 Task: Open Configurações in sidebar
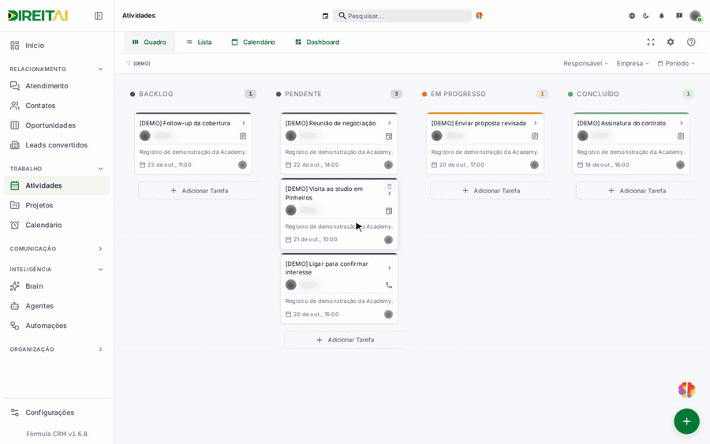point(57,412)
